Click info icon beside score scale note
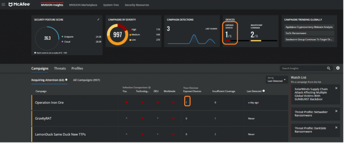Viewport: 344px width, 143px height. pos(35,53)
